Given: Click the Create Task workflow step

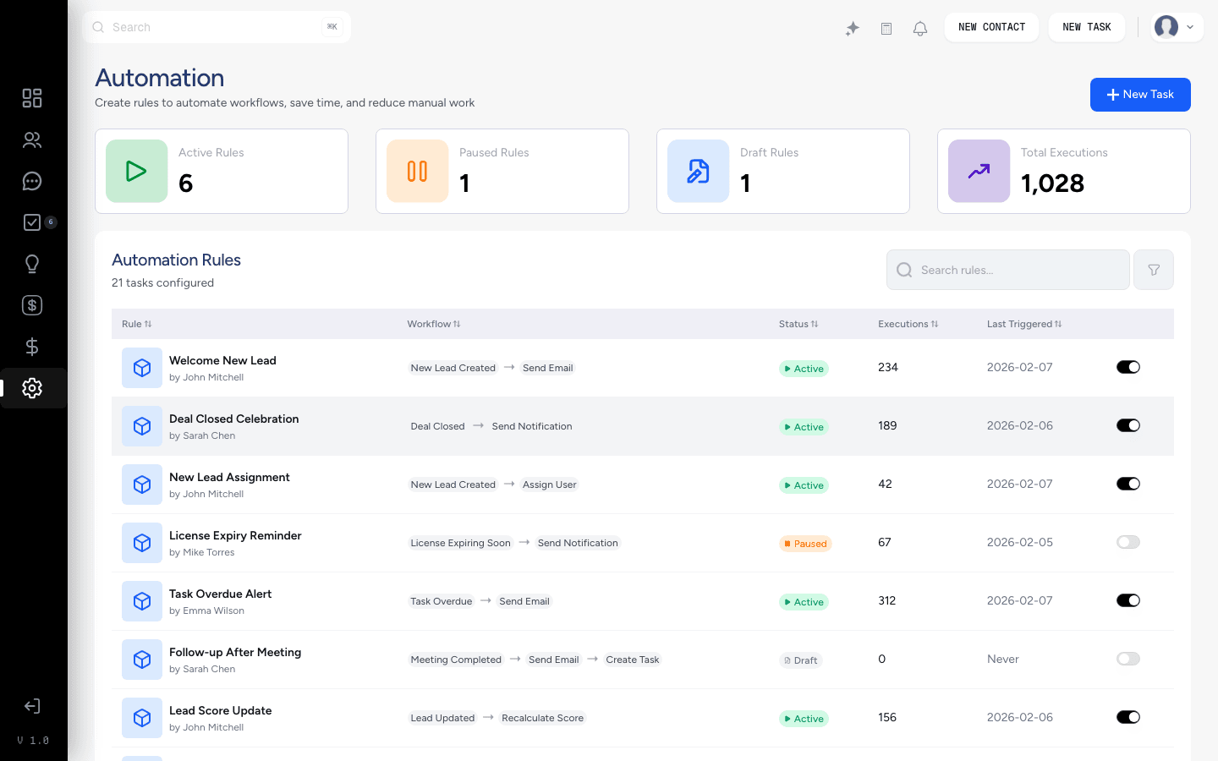Looking at the screenshot, I should (632, 660).
